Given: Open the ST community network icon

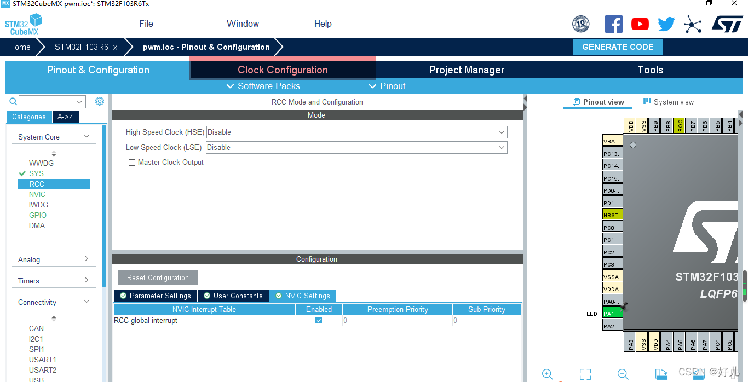Looking at the screenshot, I should click(693, 24).
